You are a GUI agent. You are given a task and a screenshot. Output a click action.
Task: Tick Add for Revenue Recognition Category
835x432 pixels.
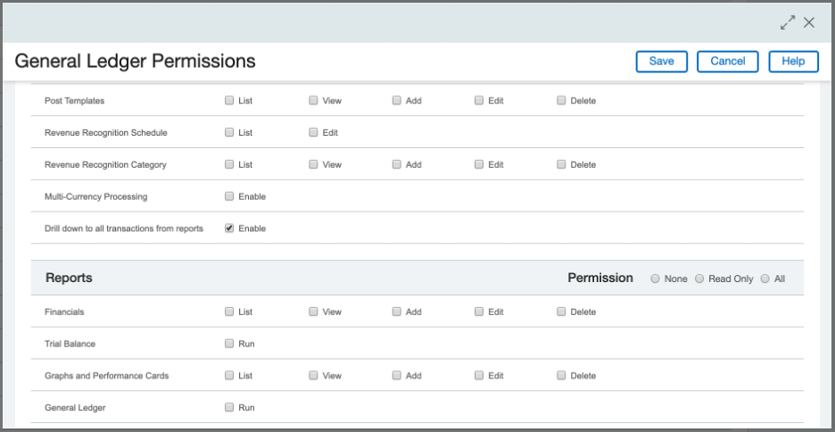[x=396, y=165]
